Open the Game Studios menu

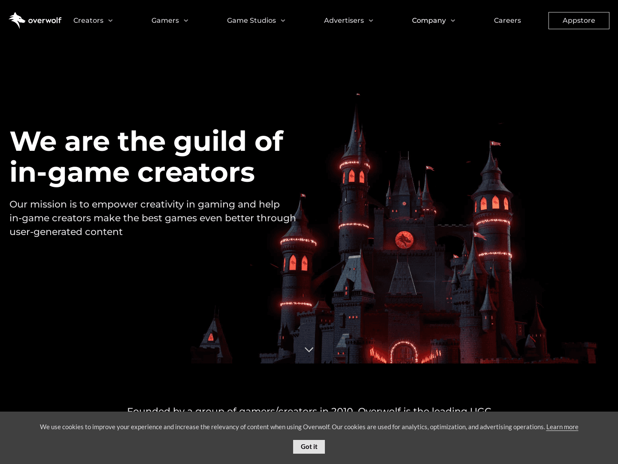pyautogui.click(x=251, y=21)
